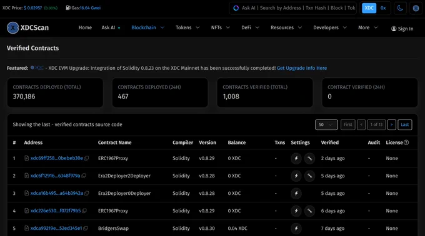Open address xdc226e530...f072f79b5
The height and width of the screenshot is (236, 425).
tap(56, 211)
